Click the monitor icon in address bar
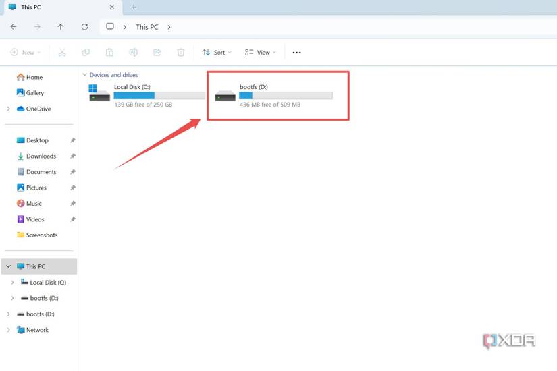The height and width of the screenshot is (371, 557). point(110,26)
